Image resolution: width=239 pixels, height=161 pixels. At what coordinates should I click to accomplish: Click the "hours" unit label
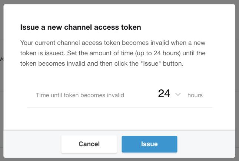tap(195, 95)
